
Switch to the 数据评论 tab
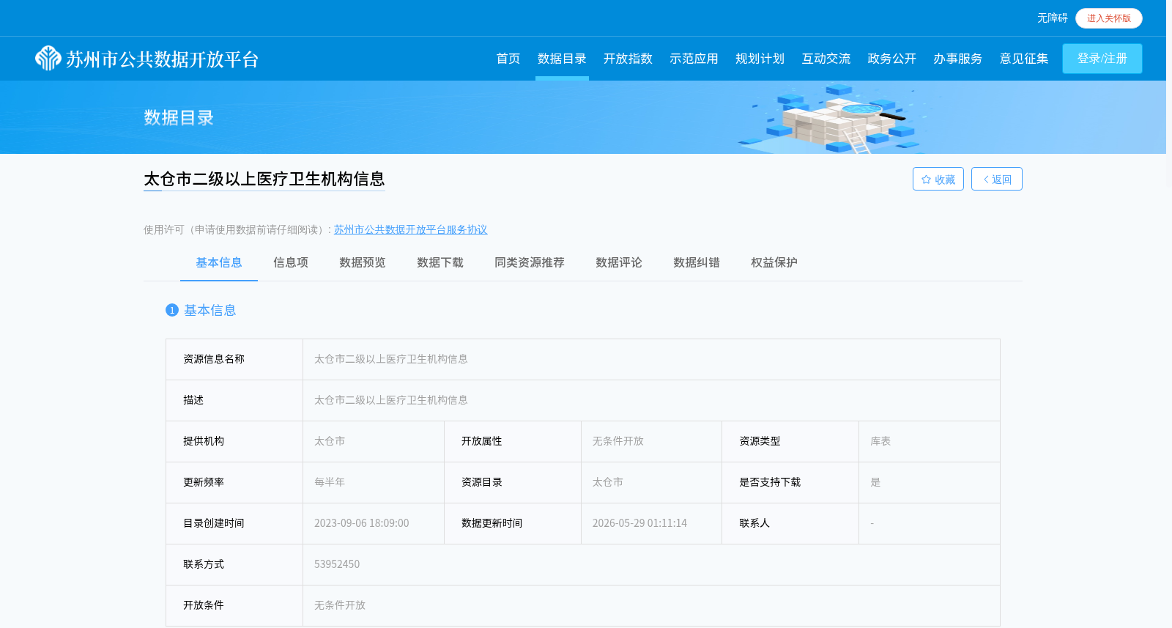pyautogui.click(x=618, y=262)
